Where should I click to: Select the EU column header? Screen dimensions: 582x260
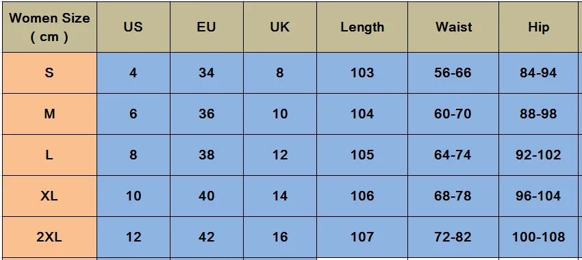(206, 27)
